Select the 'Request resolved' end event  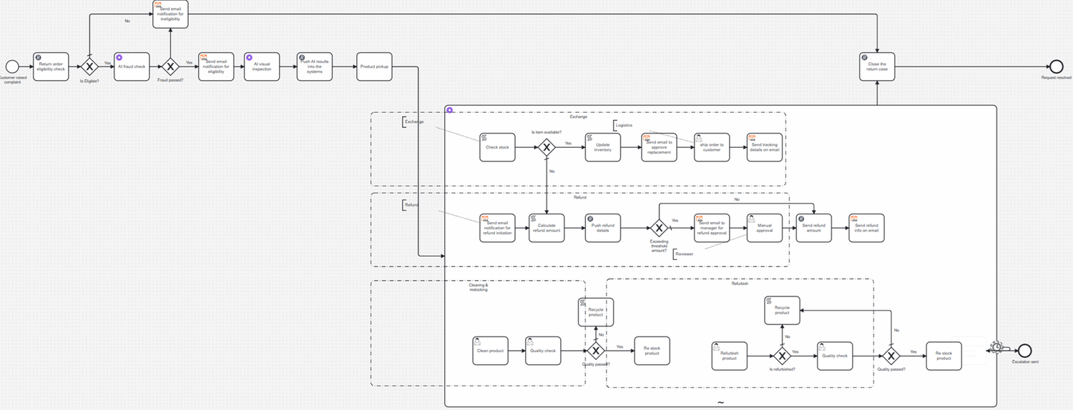pos(1056,67)
